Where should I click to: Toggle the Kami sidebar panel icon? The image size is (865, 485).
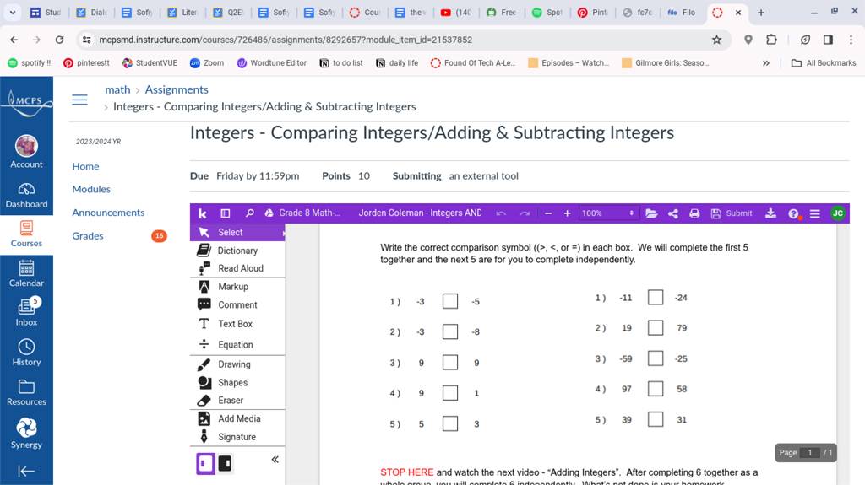point(225,213)
